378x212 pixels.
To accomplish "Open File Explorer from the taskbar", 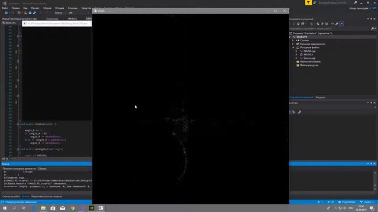I will (43, 208).
